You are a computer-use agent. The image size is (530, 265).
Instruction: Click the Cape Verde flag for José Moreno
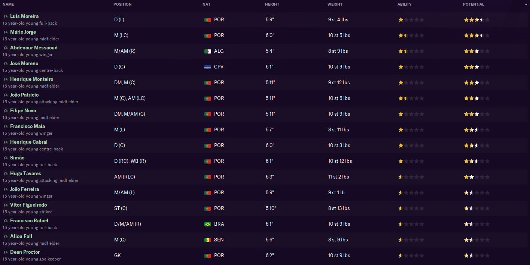coord(208,67)
